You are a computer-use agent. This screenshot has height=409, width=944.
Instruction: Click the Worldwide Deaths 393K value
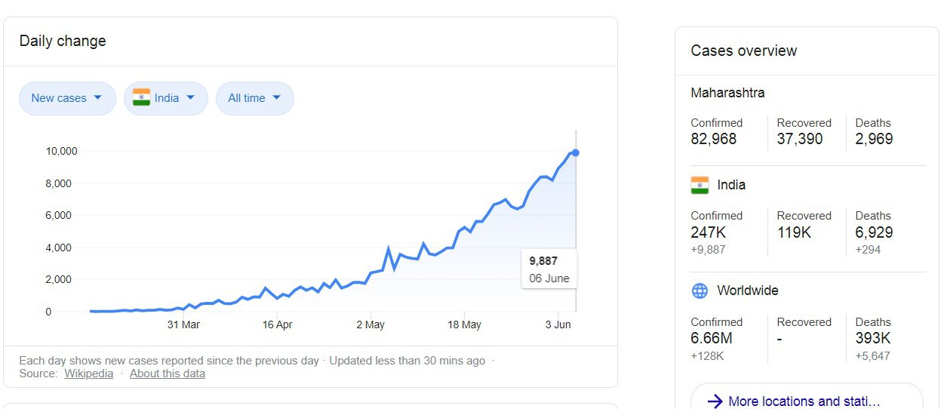pyautogui.click(x=873, y=339)
